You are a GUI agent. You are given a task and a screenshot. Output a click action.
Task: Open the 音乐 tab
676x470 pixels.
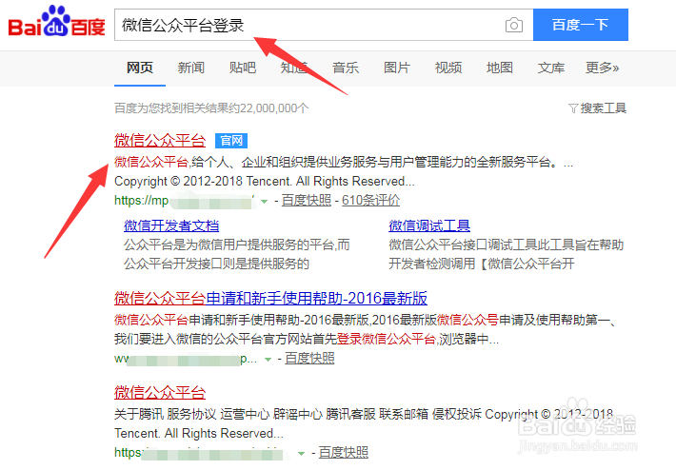click(346, 68)
